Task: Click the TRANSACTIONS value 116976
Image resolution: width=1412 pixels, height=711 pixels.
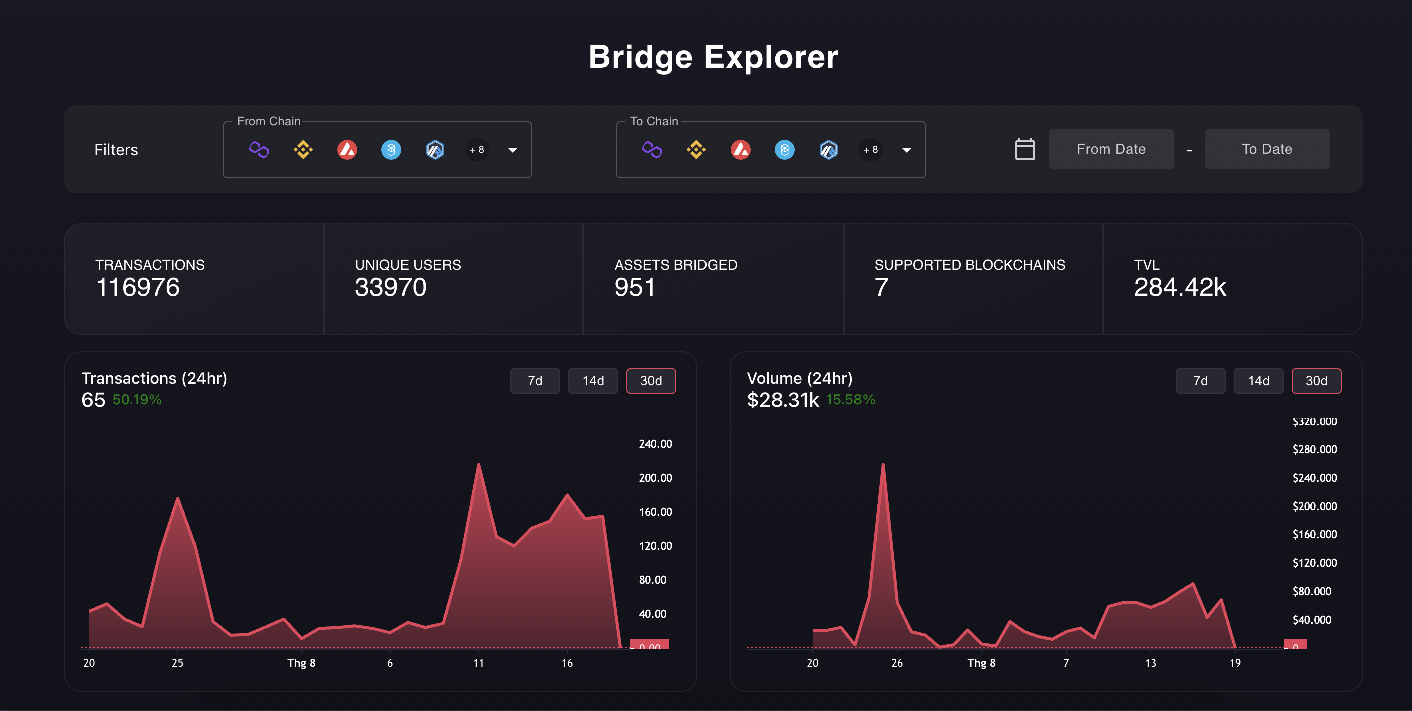Action: (x=138, y=287)
